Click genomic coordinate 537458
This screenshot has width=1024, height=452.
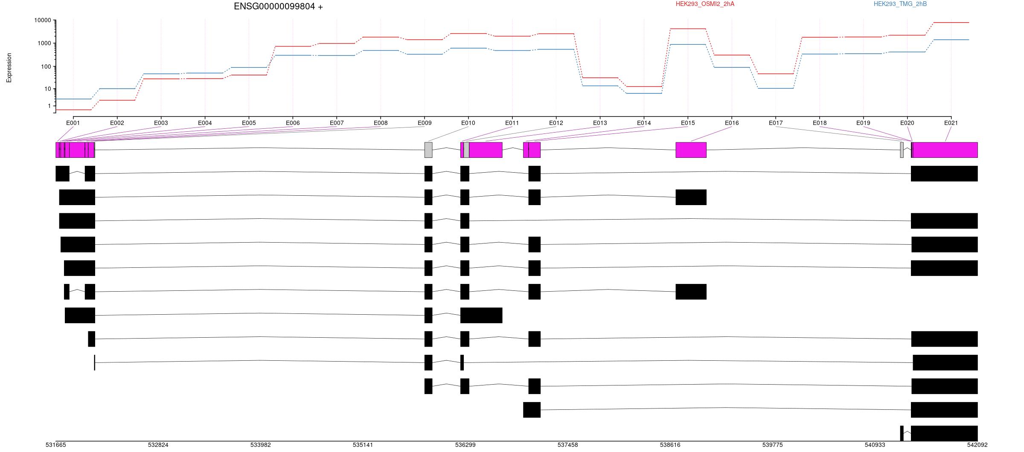568,445
